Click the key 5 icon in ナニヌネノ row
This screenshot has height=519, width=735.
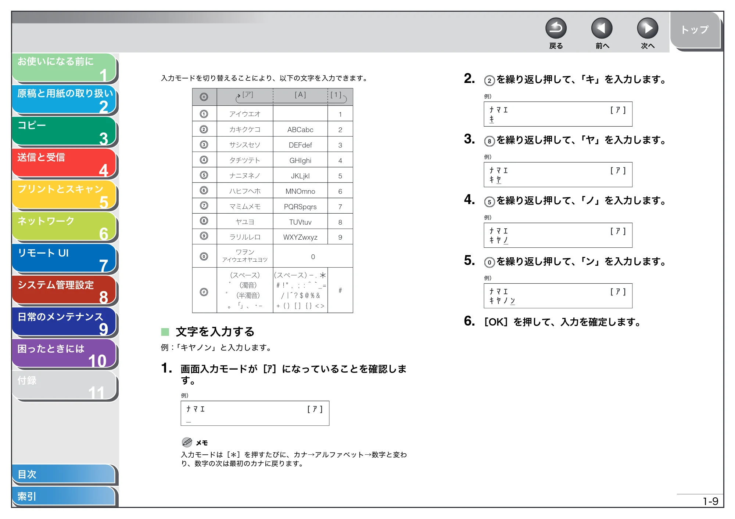(204, 175)
